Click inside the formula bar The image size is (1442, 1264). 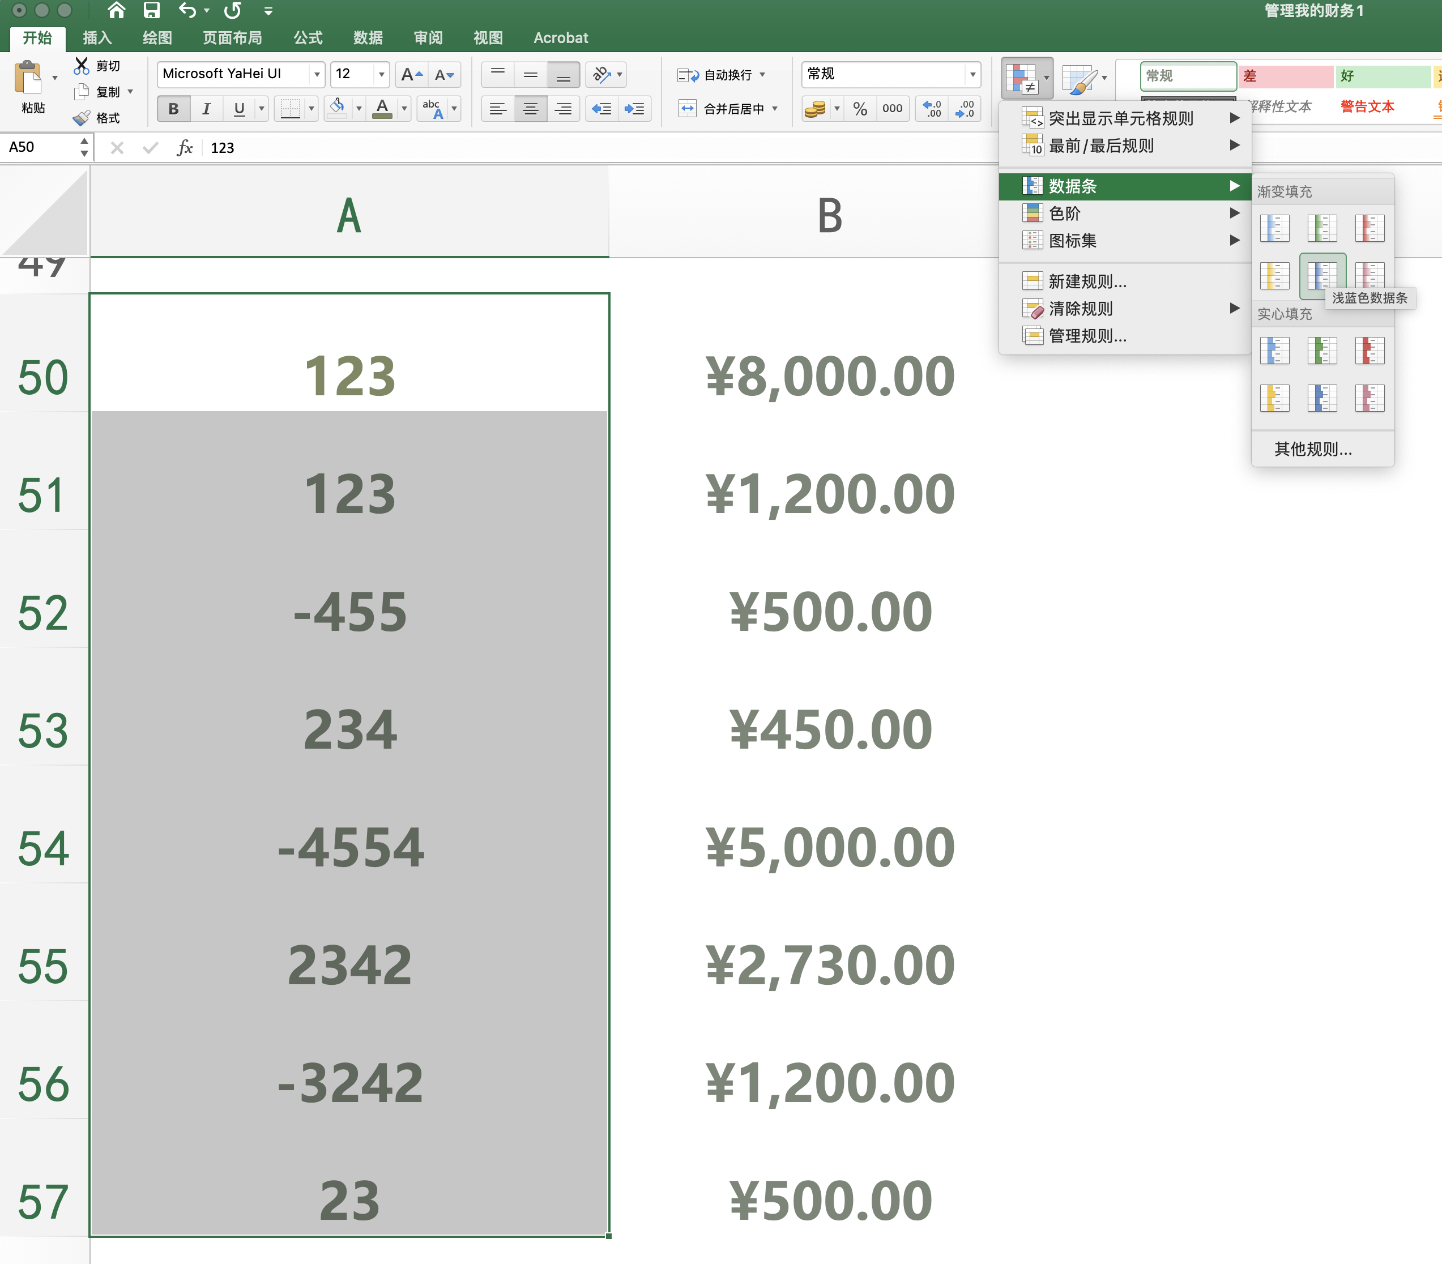coord(494,147)
